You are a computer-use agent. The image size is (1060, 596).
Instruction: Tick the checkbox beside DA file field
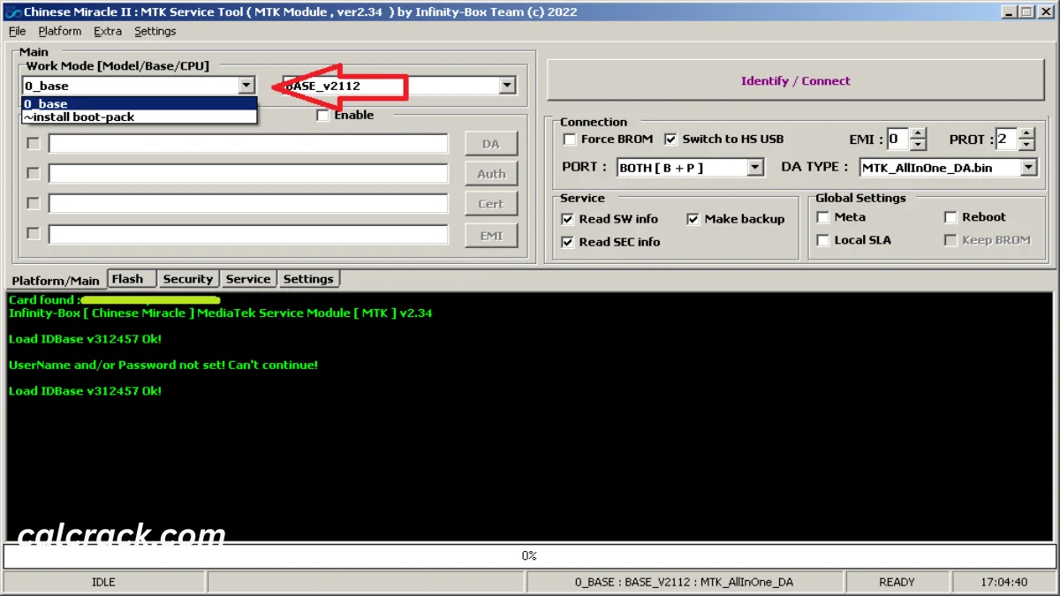tap(34, 143)
